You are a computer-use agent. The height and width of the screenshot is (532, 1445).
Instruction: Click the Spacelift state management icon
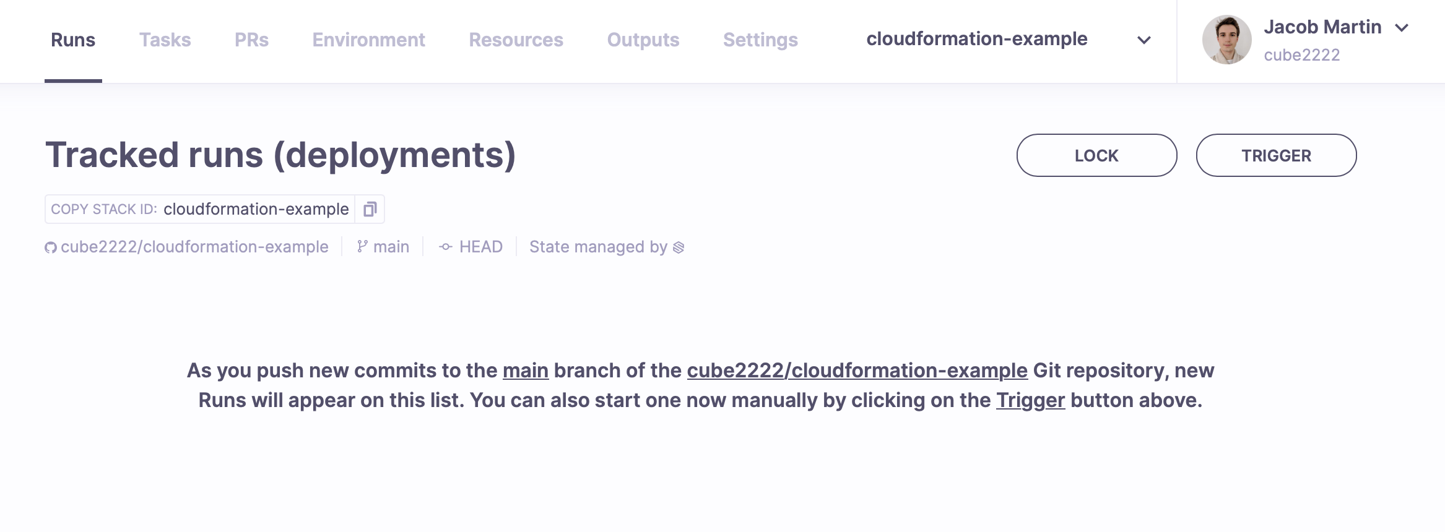[679, 247]
